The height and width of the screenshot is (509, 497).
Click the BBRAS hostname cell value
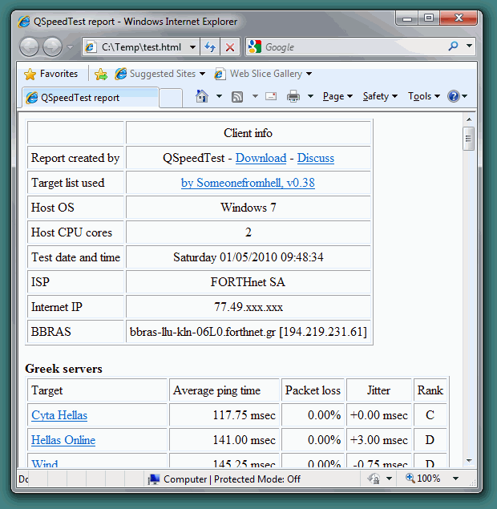click(x=248, y=332)
